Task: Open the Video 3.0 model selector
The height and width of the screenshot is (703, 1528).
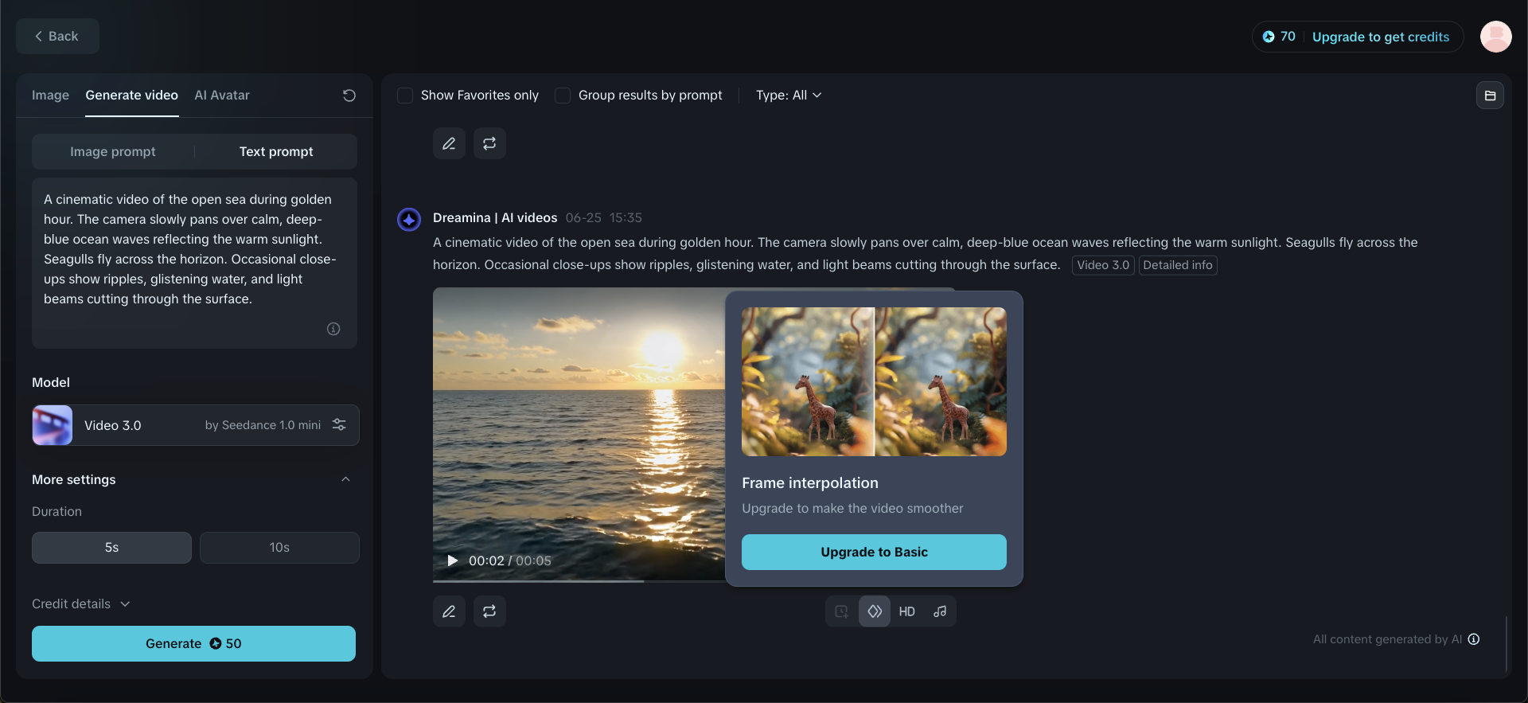Action: (196, 425)
